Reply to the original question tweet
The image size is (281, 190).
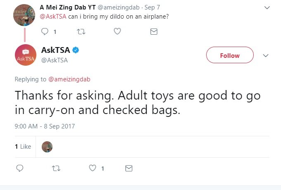click(x=45, y=31)
